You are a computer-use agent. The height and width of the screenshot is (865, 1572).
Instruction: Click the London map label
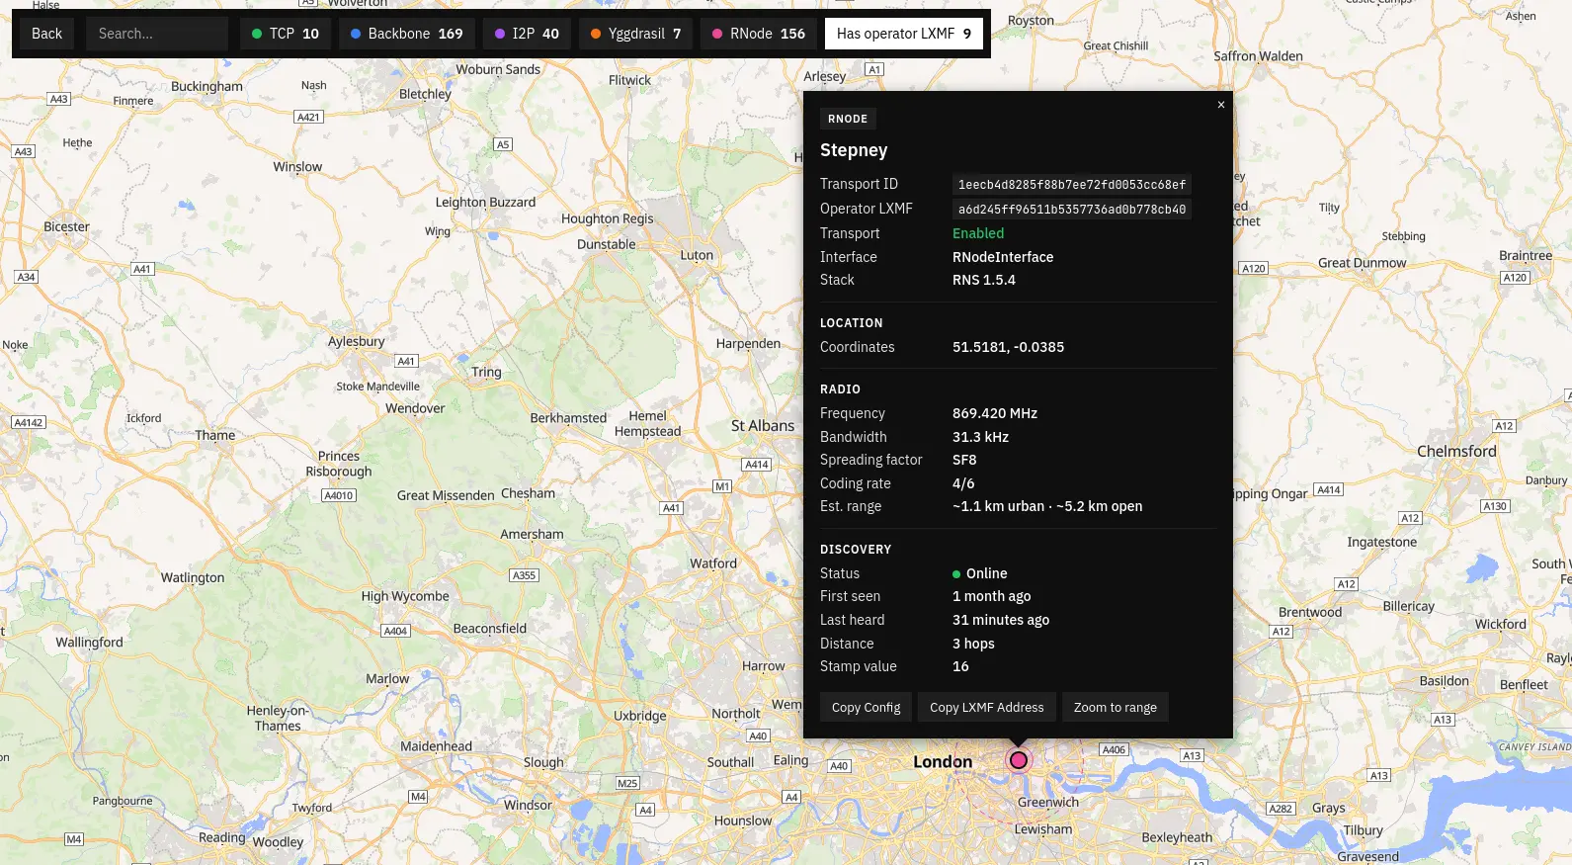pyautogui.click(x=943, y=761)
